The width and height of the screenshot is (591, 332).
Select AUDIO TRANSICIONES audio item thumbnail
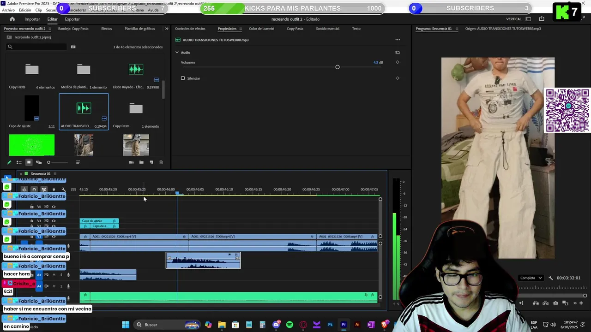(x=84, y=108)
